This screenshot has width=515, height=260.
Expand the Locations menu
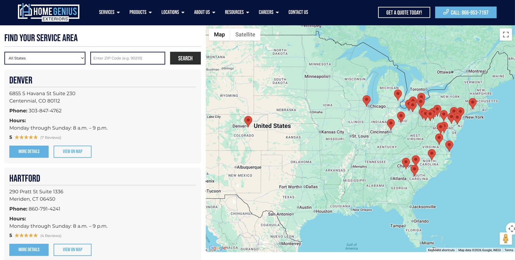pos(173,12)
